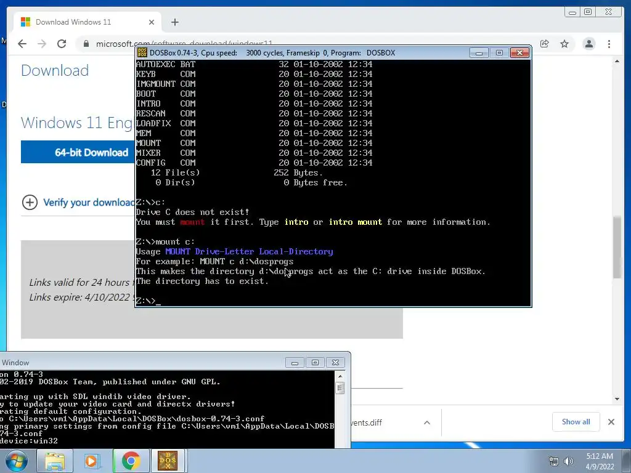Open the Chrome profile avatar

click(588, 44)
